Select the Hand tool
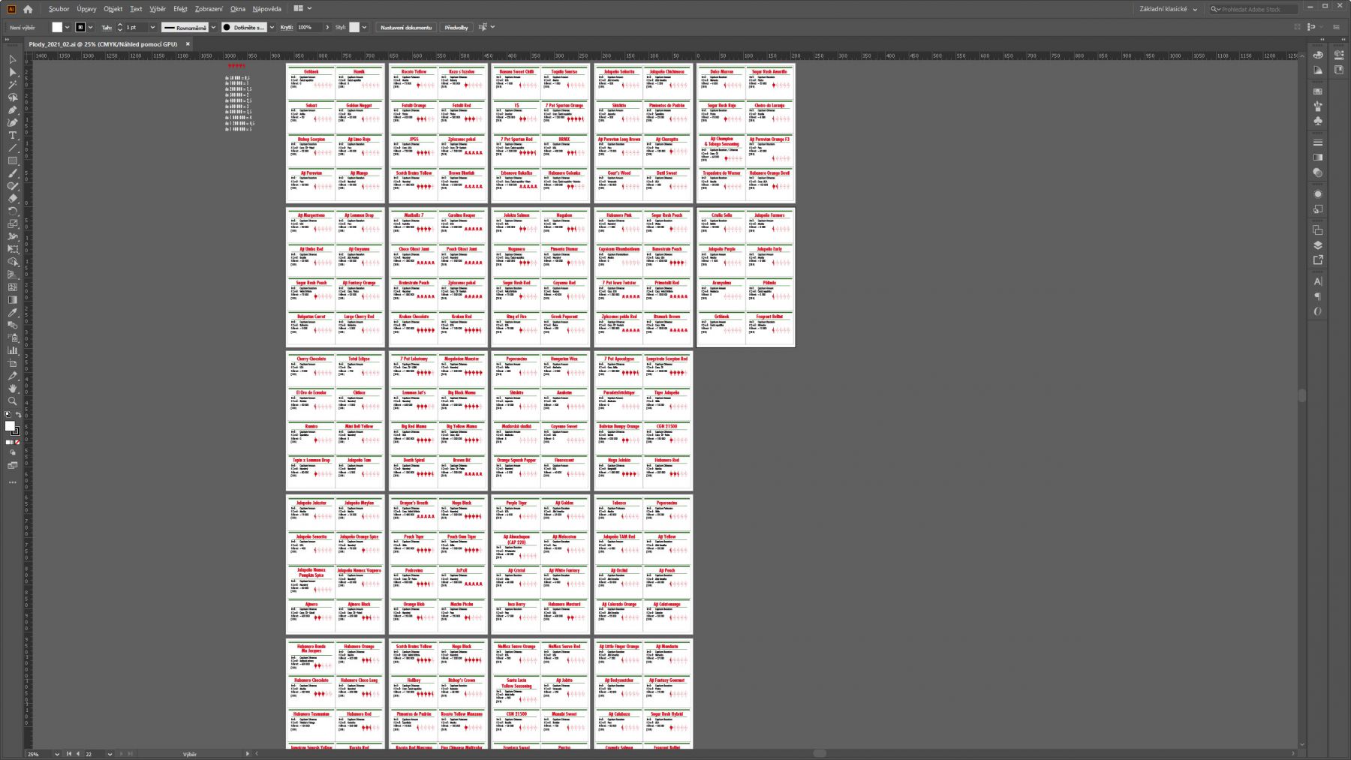This screenshot has height=760, width=1351. pos(12,389)
